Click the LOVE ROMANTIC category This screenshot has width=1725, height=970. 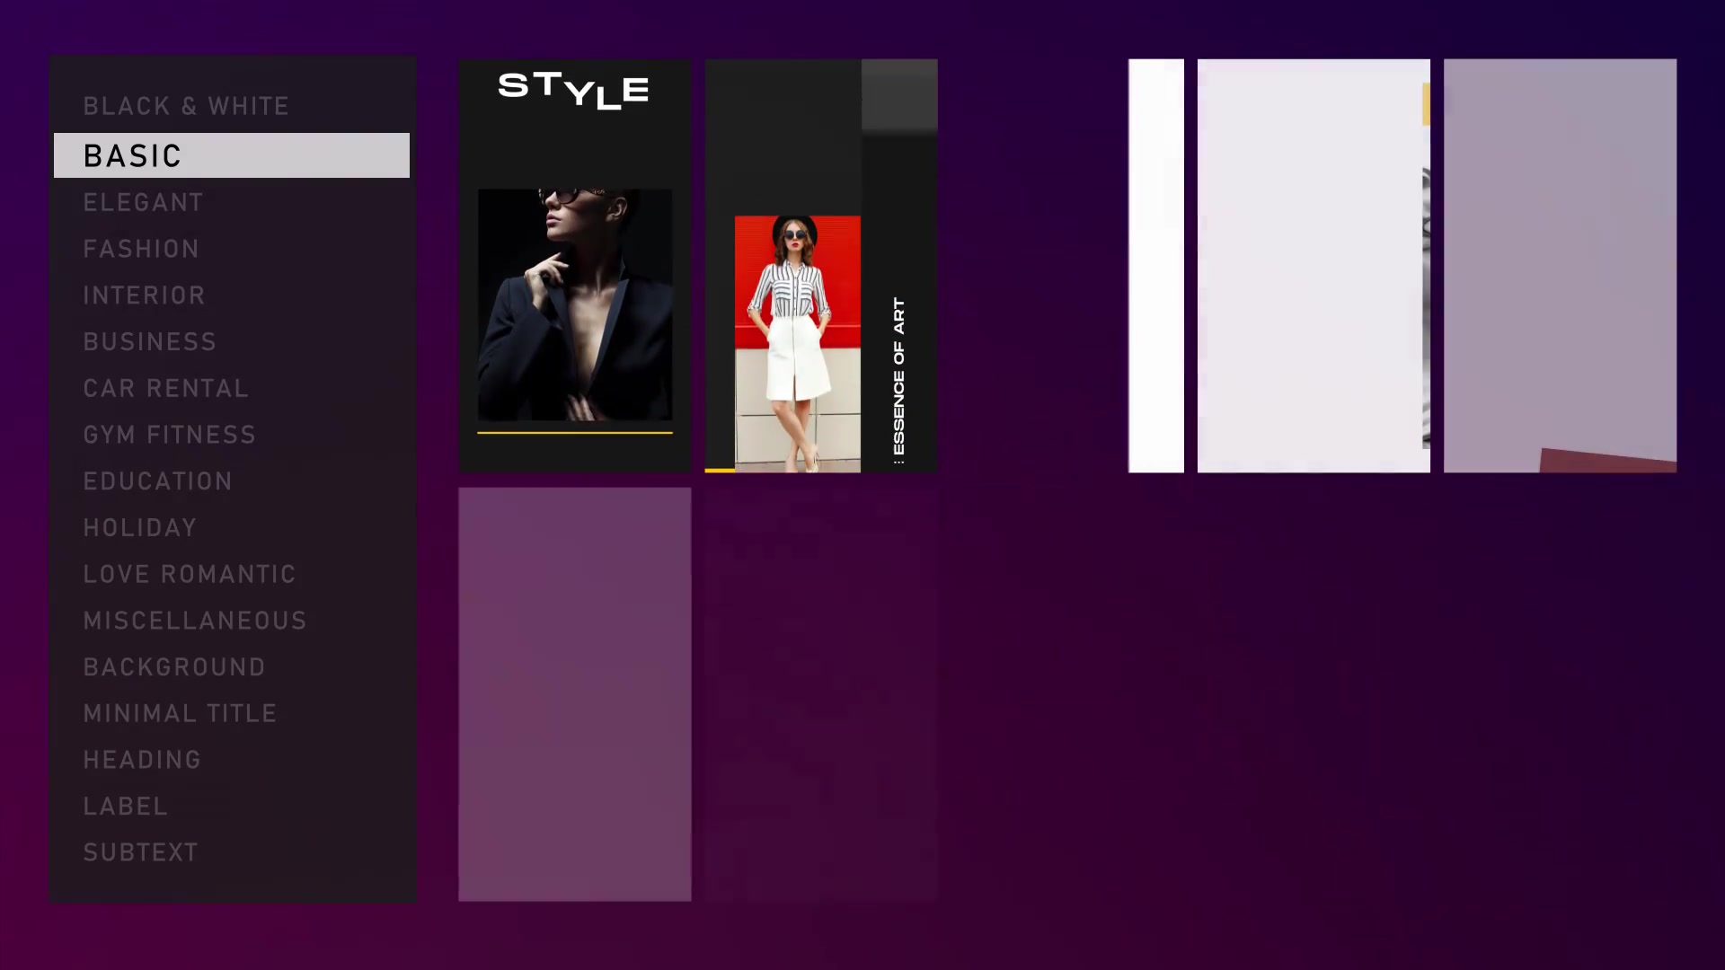tap(190, 573)
